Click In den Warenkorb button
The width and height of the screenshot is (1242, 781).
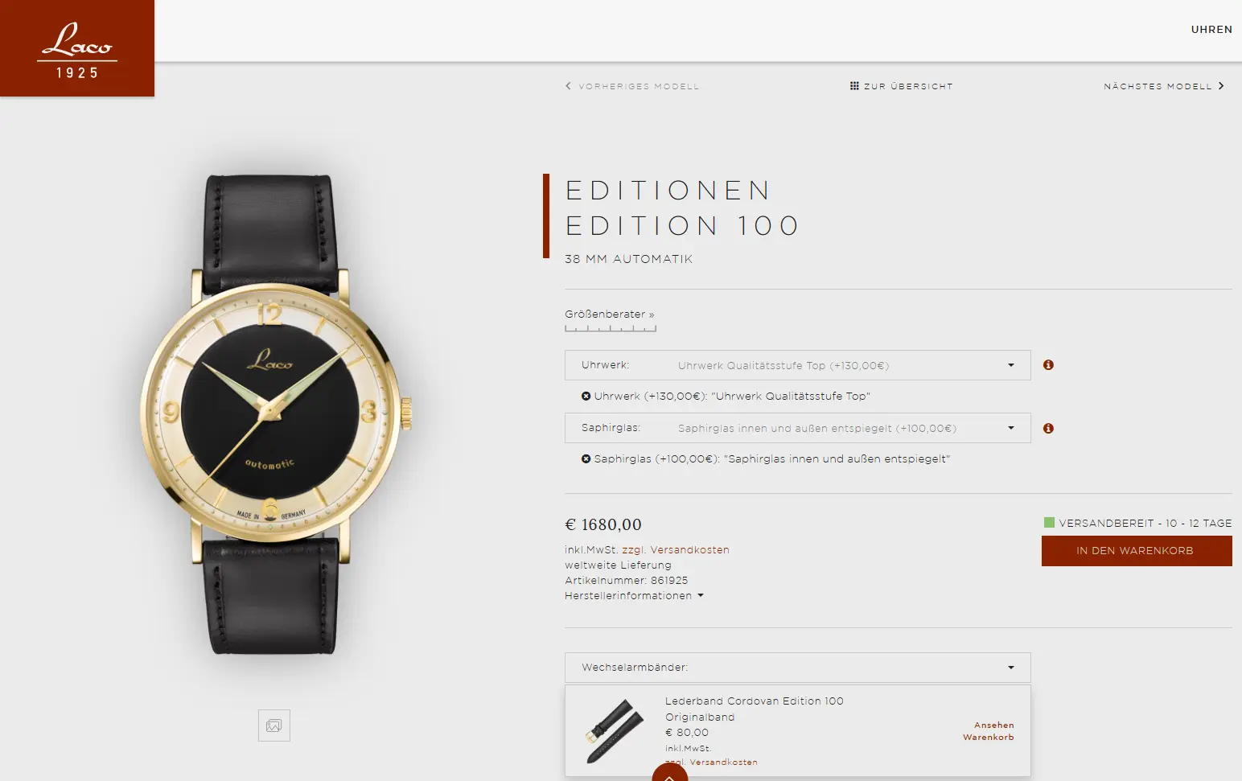(x=1137, y=551)
